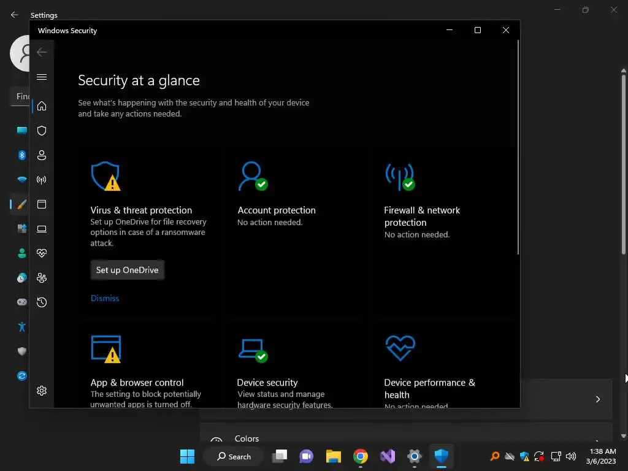Click Device performance & health heart tile icon

[400, 348]
